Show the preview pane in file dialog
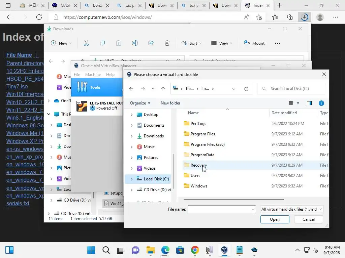345x258 pixels. click(309, 103)
